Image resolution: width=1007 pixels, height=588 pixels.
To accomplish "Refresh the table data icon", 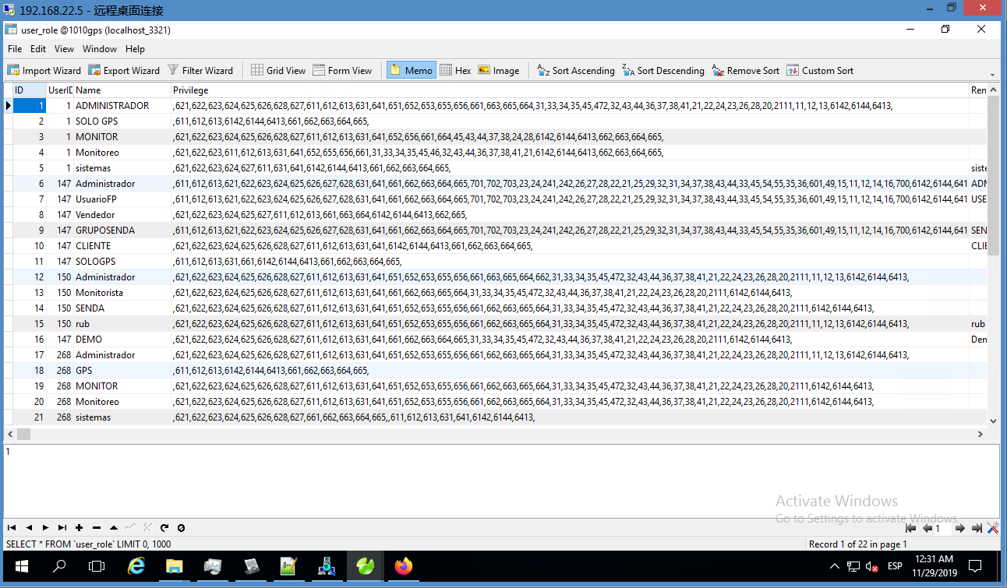I will tap(164, 528).
